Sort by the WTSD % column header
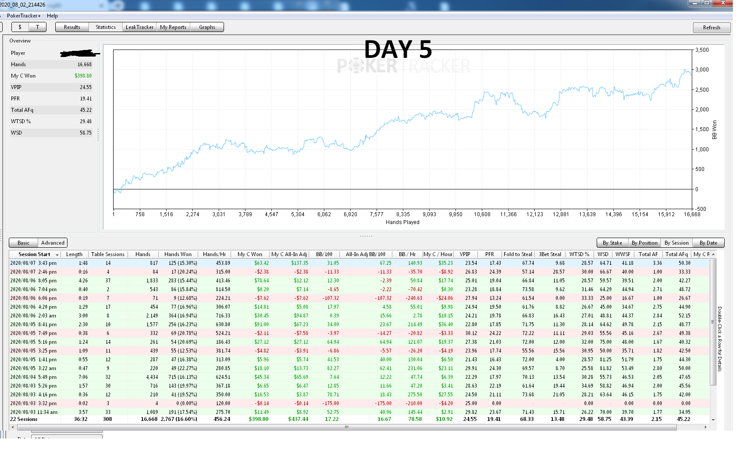 579,254
